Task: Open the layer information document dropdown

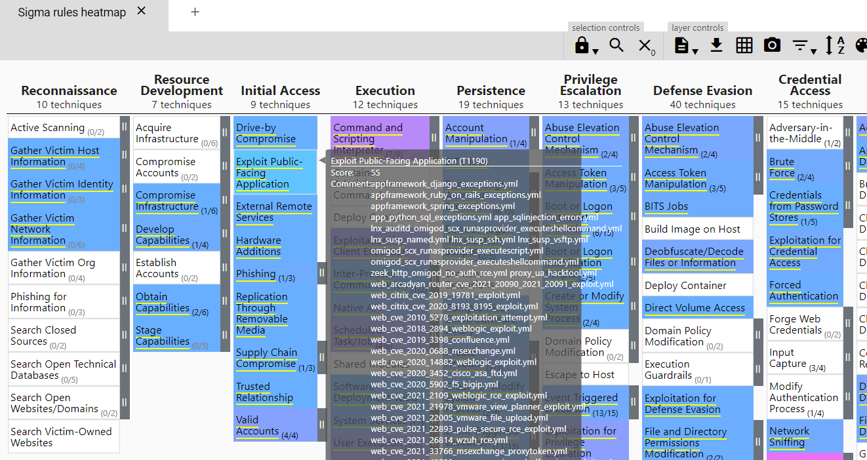Action: 685,45
